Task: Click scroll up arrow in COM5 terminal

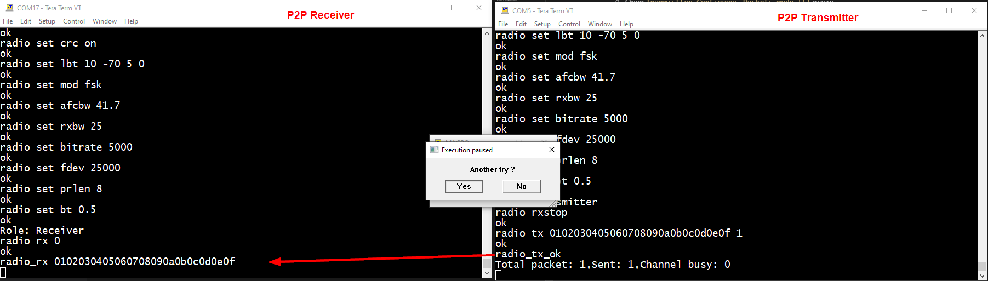Action: point(983,36)
